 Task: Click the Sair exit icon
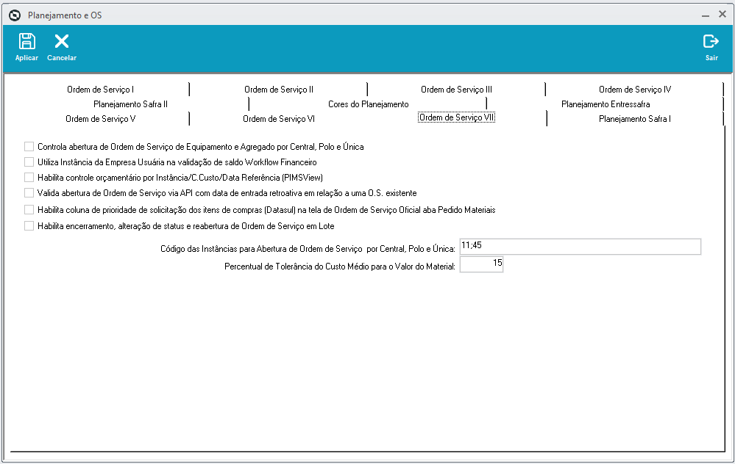[711, 42]
